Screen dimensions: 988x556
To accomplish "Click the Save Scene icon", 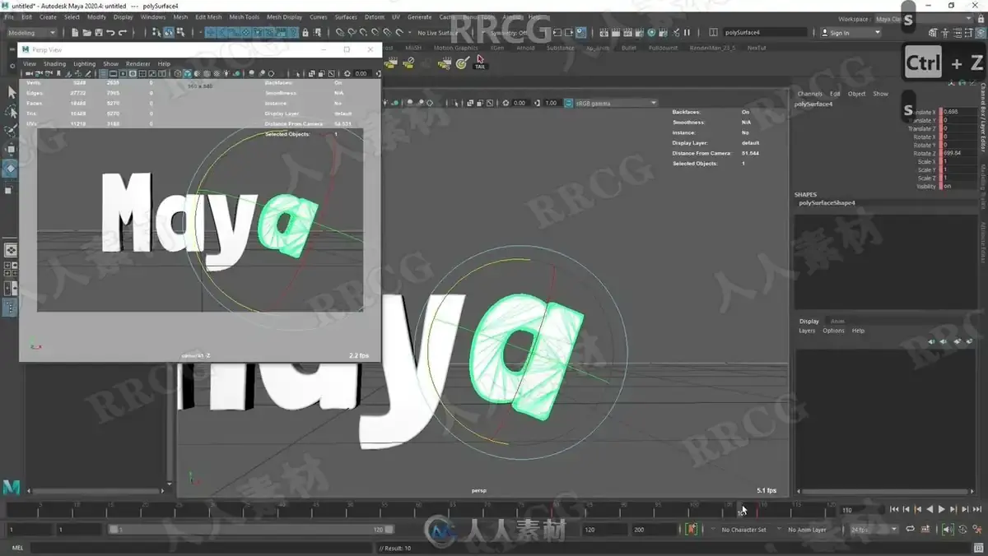I will [x=98, y=33].
